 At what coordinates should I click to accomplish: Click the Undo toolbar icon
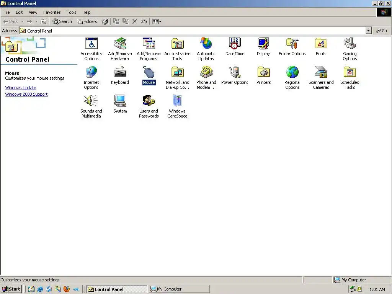(144, 21)
